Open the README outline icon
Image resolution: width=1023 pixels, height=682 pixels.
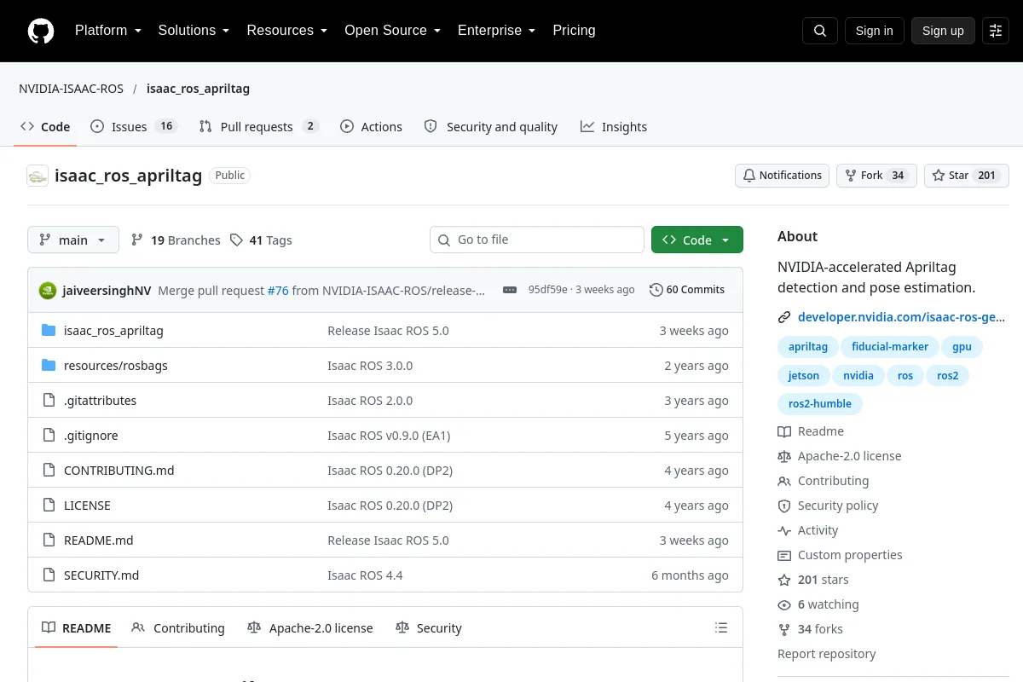point(721,628)
